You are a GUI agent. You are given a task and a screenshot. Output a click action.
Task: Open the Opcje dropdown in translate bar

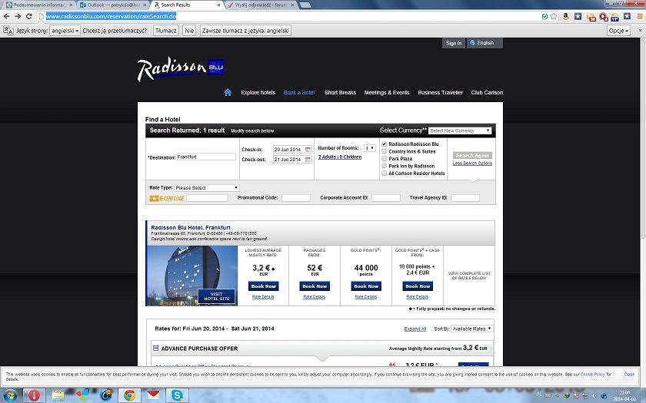point(618,31)
